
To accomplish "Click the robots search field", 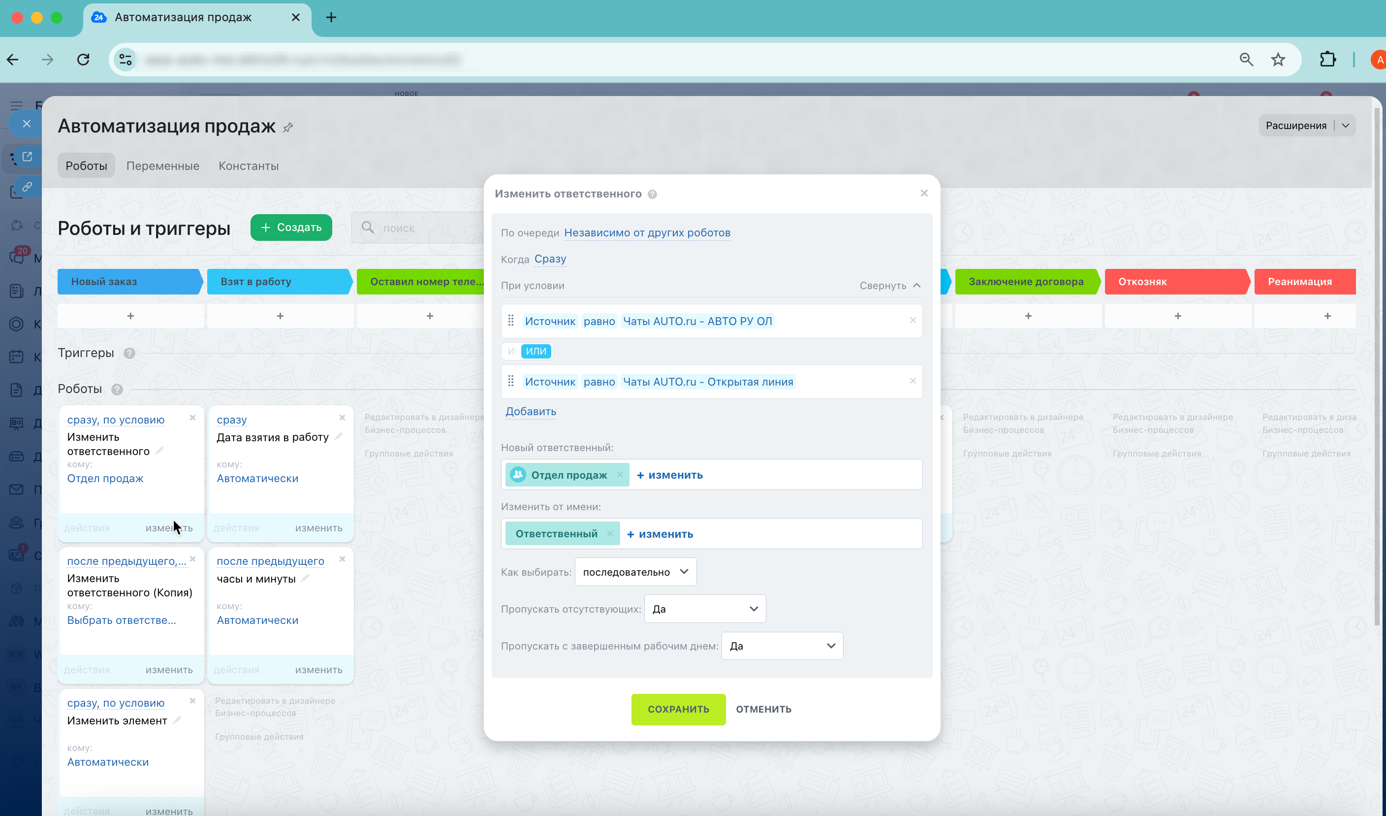I will point(418,228).
